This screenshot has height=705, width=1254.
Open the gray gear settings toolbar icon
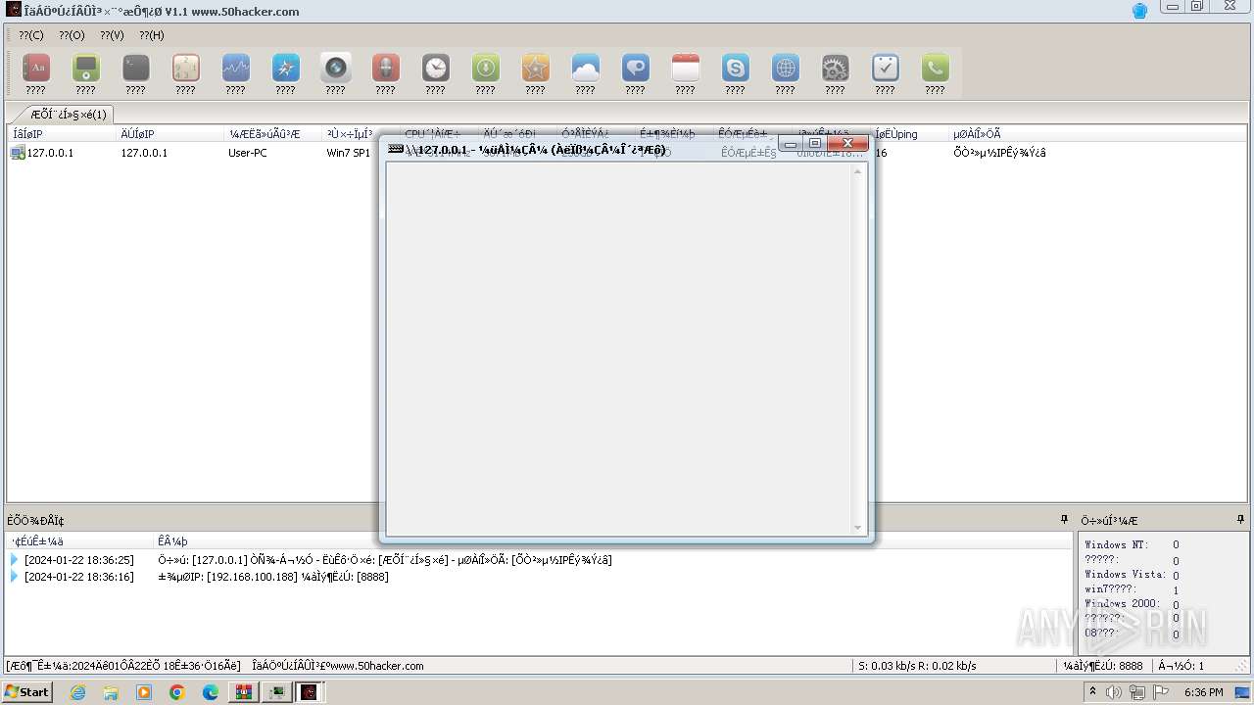click(836, 68)
